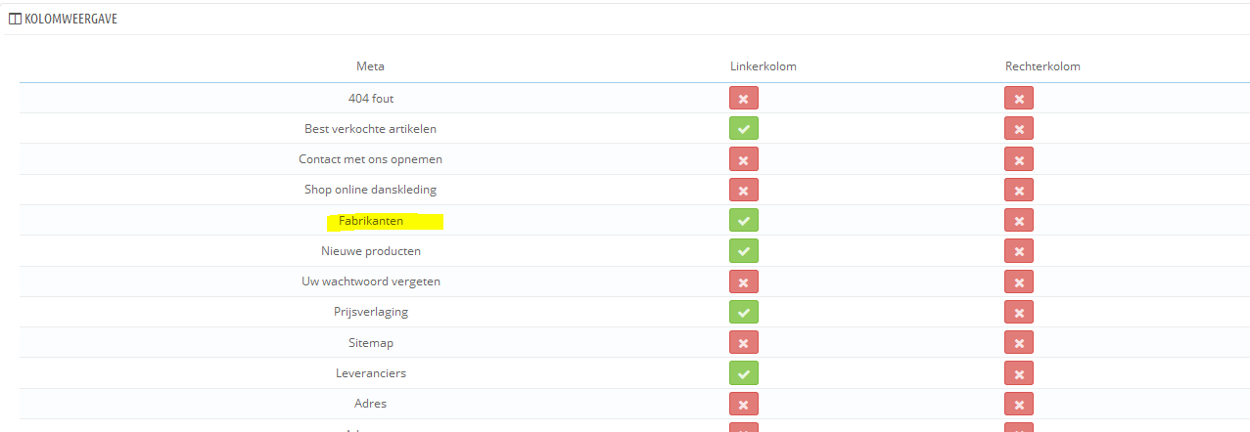Enable right column for Contact met ons opnemen
Image resolution: width=1250 pixels, height=432 pixels.
coord(1019,159)
